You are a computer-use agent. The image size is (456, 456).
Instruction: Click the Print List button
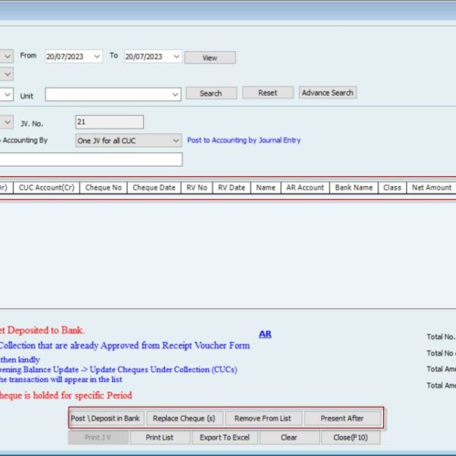(x=160, y=438)
